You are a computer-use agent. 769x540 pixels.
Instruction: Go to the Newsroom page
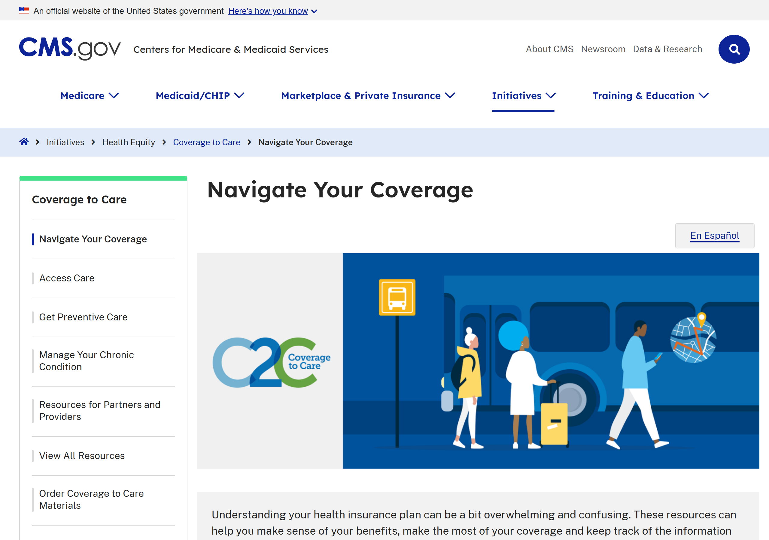(x=603, y=49)
